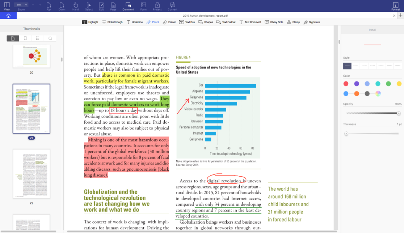The image size is (404, 233).
Task: Click the Opacity slider handle
Action: [x=399, y=113]
